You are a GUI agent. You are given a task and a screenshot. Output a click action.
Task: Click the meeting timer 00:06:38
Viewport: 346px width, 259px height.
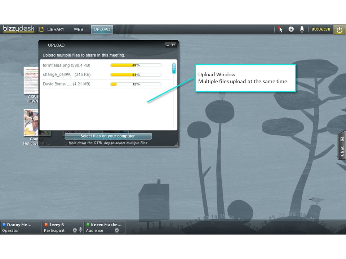pyautogui.click(x=321, y=29)
